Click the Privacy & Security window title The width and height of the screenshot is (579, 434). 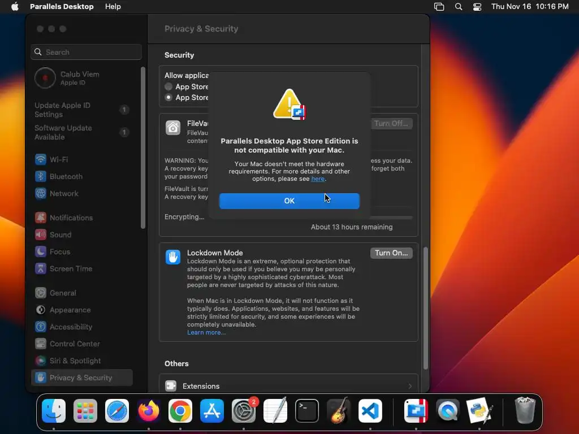[x=201, y=29]
